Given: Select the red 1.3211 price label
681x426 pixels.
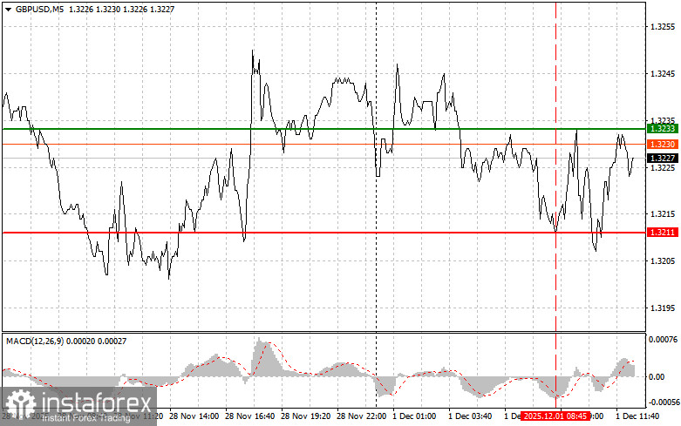Looking at the screenshot, I should (x=663, y=233).
